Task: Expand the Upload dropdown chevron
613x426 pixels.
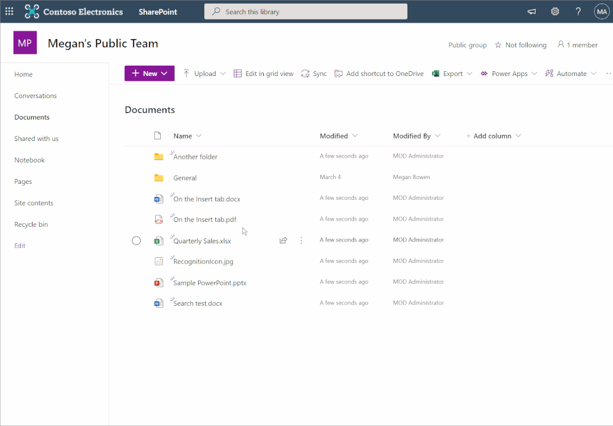Action: point(223,74)
